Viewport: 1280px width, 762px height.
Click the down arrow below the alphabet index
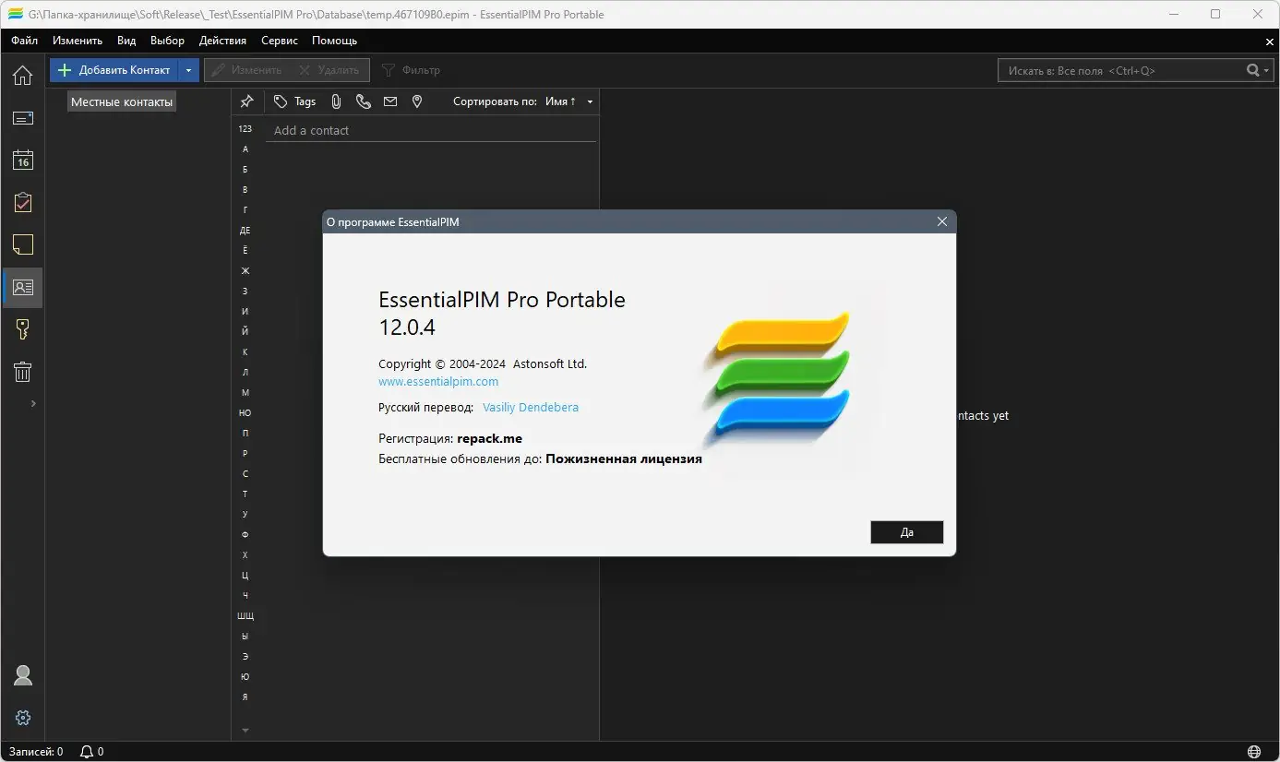pos(245,731)
